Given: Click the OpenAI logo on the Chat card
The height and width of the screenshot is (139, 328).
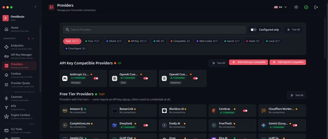Looking at the screenshot, I should tap(114, 78).
